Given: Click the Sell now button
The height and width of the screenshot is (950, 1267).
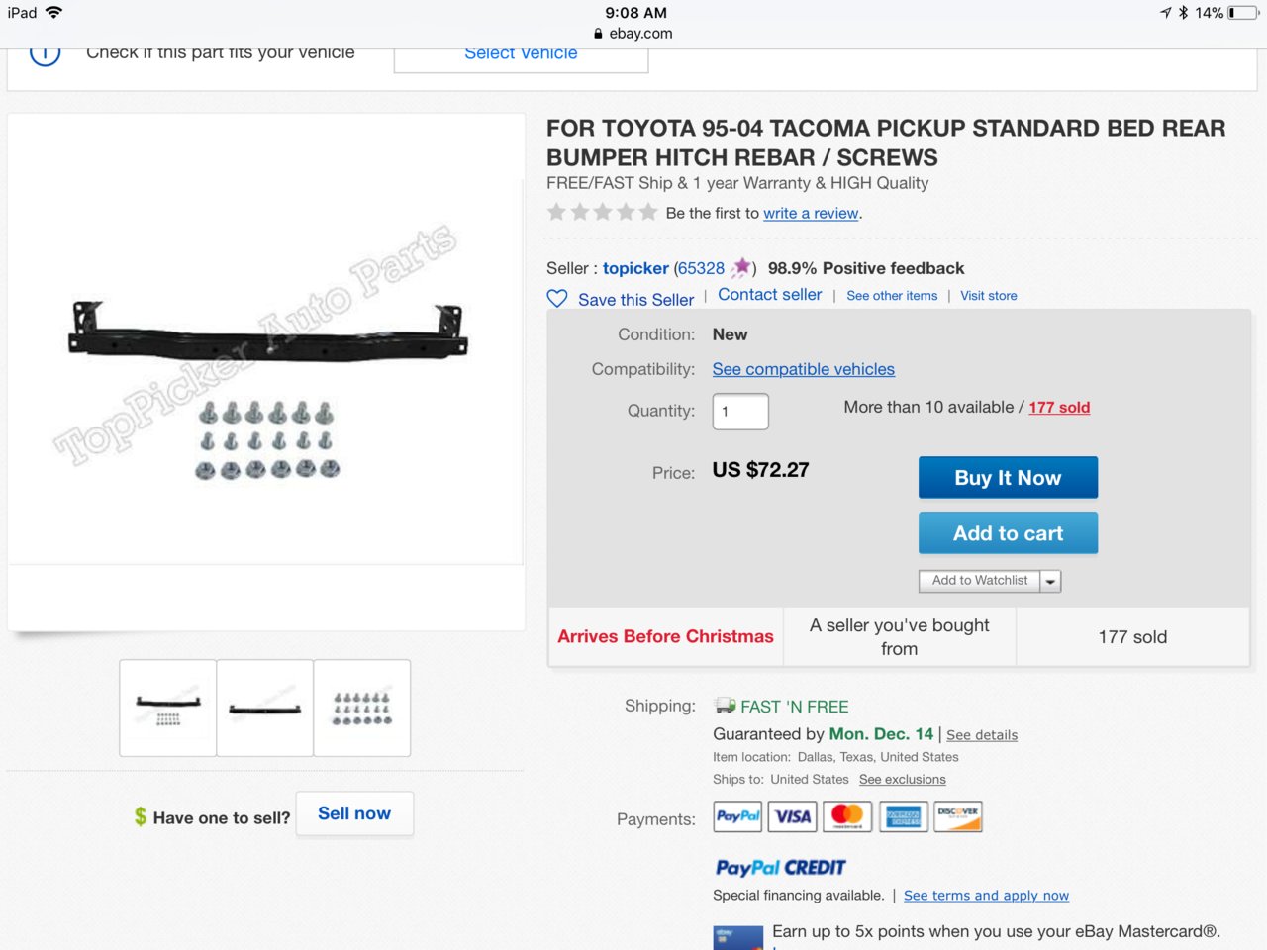Looking at the screenshot, I should tap(354, 813).
